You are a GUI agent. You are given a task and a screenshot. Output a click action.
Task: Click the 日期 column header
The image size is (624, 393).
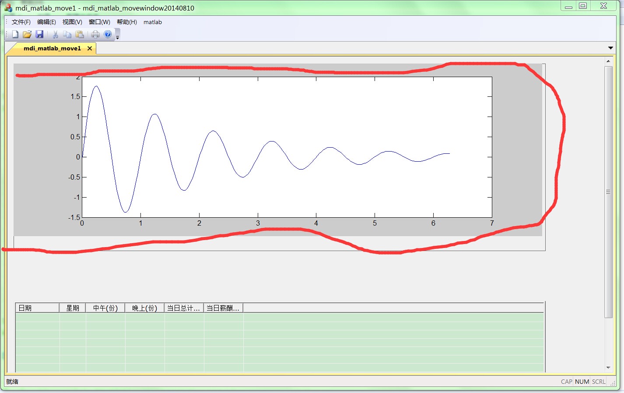[37, 308]
